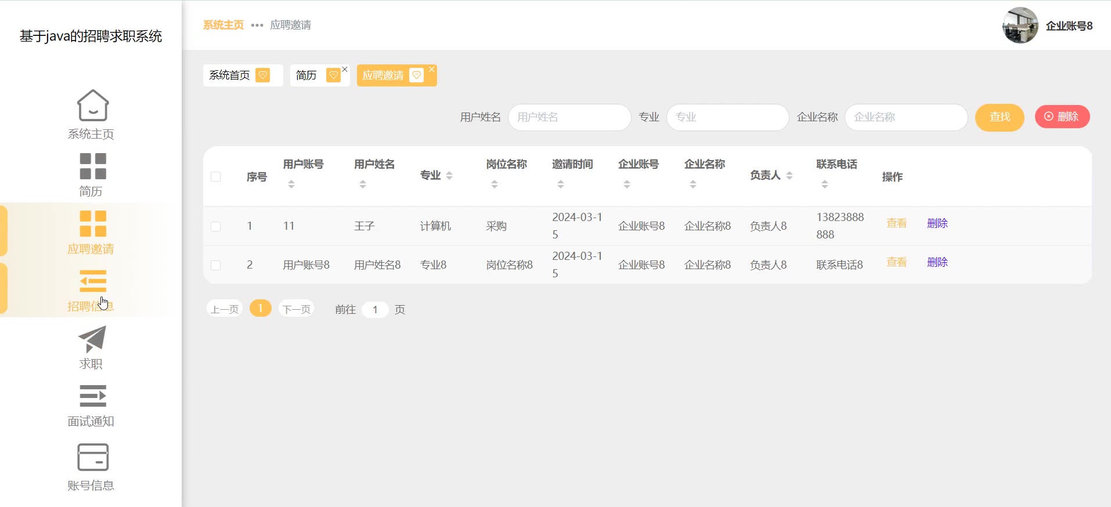Tick the checkbox for row 2 用户账号8

[x=215, y=265]
